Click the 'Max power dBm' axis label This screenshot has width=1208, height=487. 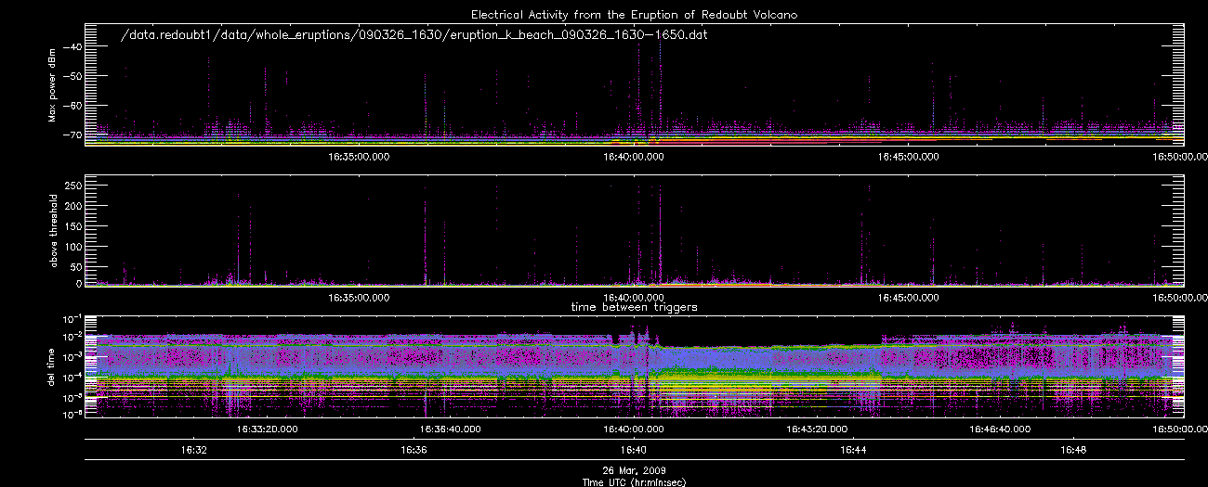point(52,86)
